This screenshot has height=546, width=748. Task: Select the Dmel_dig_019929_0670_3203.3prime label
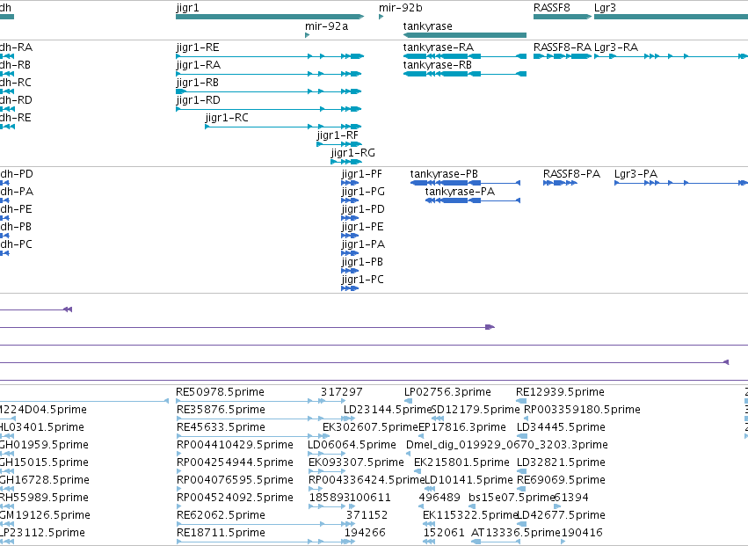click(506, 445)
